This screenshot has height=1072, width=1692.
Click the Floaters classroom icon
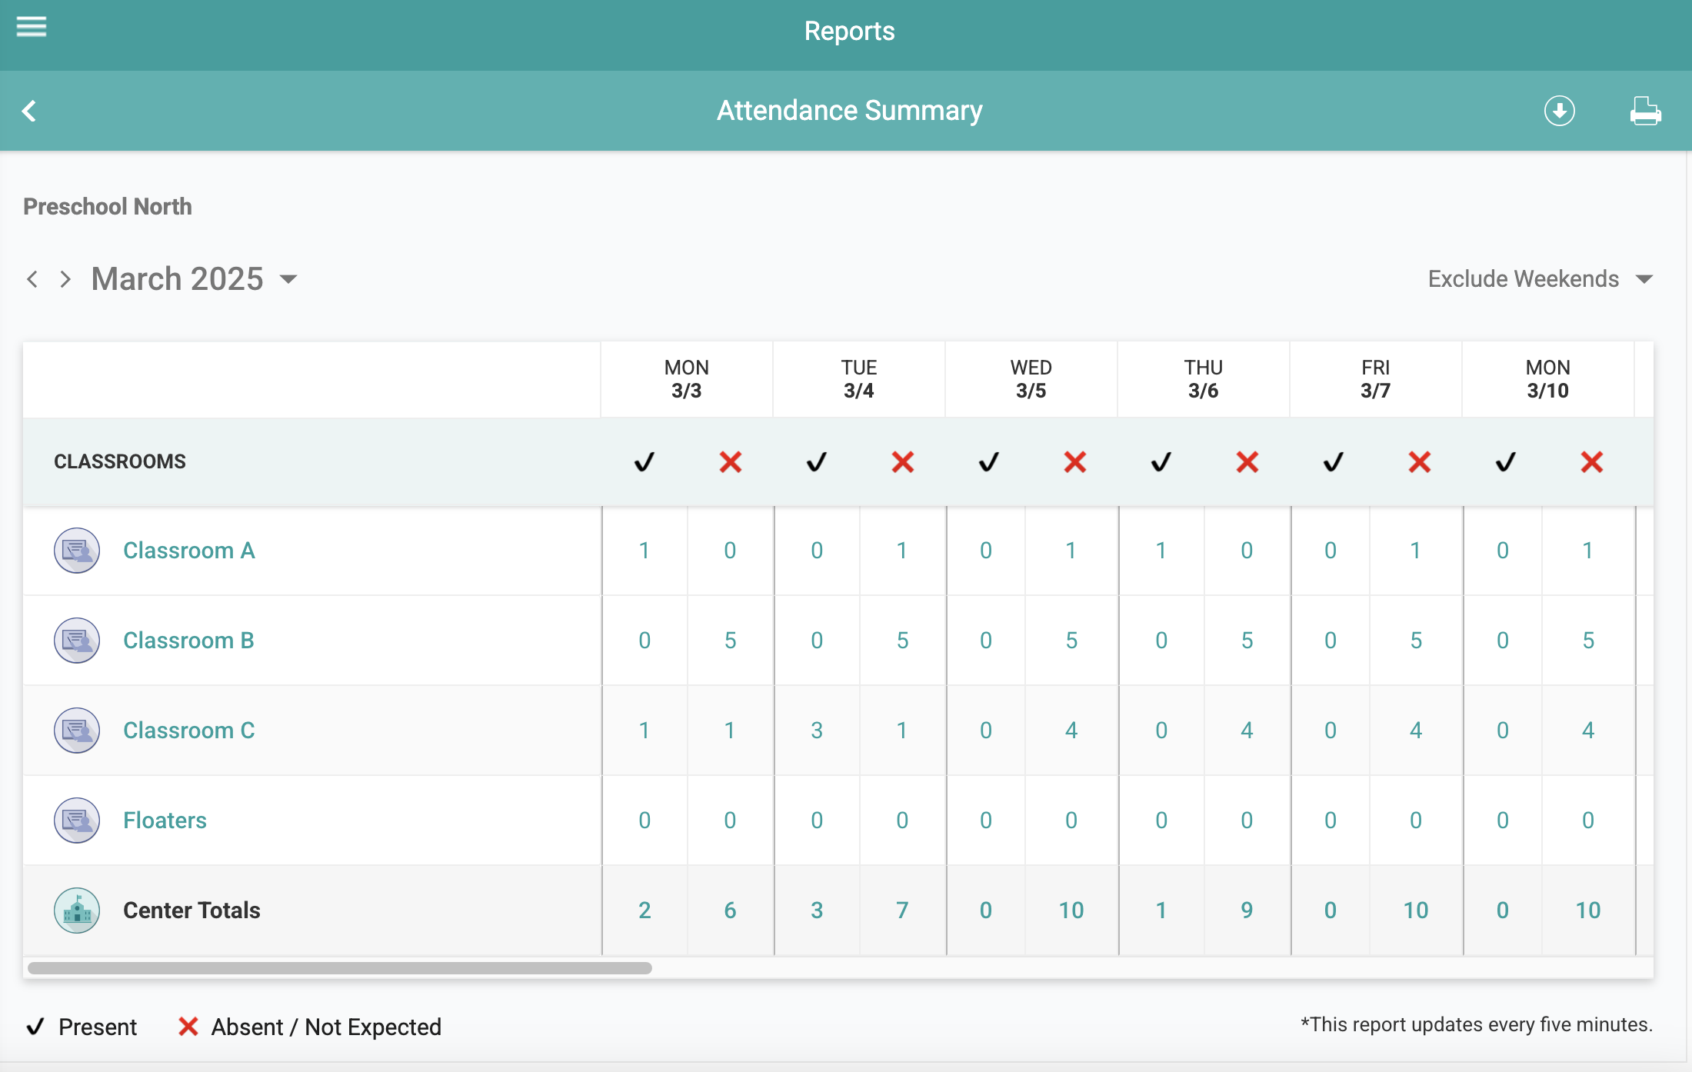pyautogui.click(x=77, y=821)
